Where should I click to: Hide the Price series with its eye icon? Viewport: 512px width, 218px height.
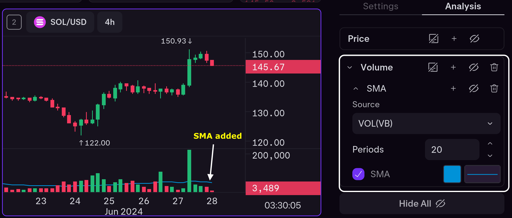474,39
